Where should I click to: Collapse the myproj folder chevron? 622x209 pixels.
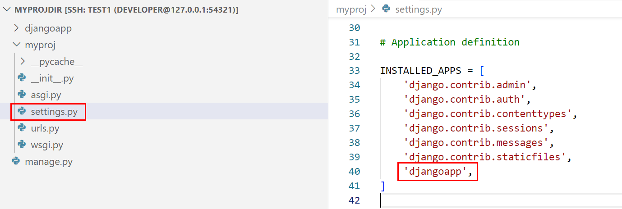[x=16, y=45]
